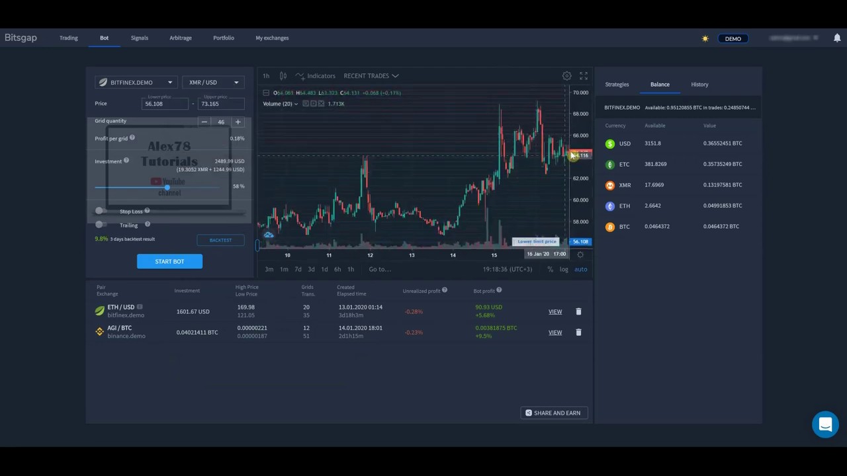Open the Portfolio page
Image resolution: width=847 pixels, height=476 pixels.
coord(224,38)
